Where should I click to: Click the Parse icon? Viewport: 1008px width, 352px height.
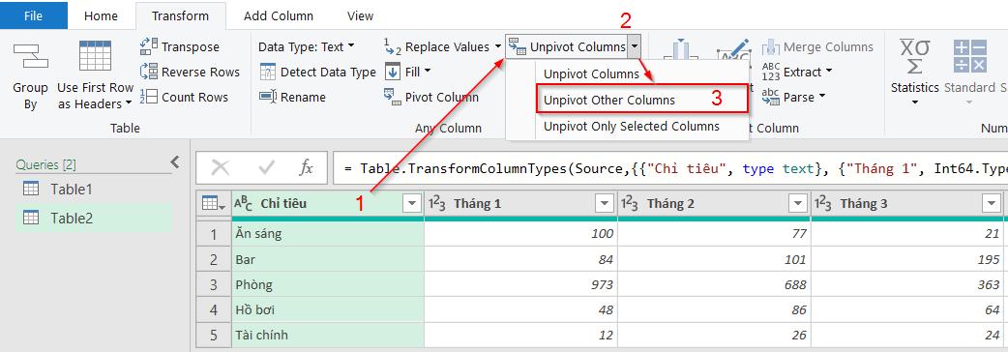(x=771, y=97)
